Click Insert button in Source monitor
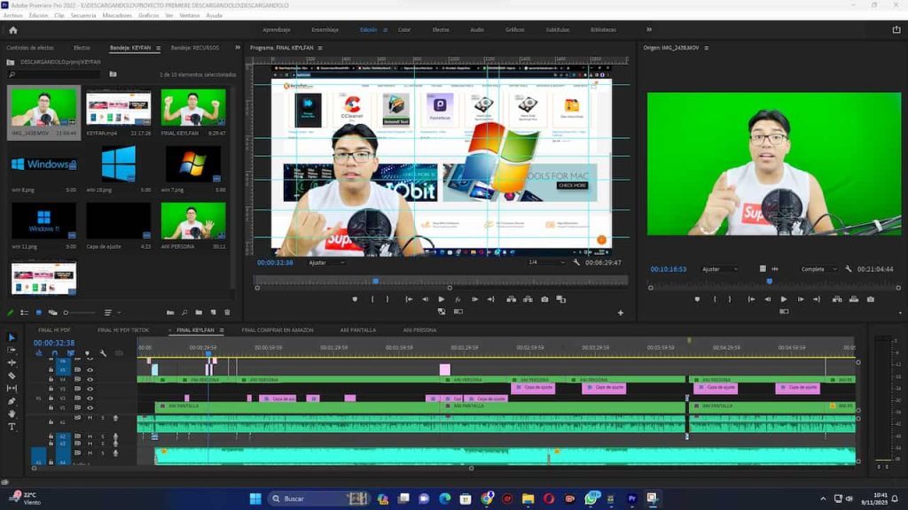This screenshot has height=510, width=908. point(837,299)
